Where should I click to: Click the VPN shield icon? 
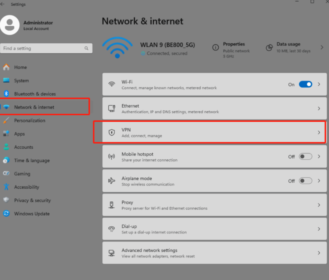[111, 132]
